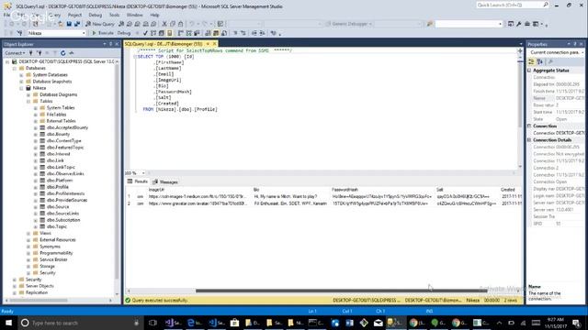588x330 pixels.
Task: Click the New Query toolbar button
Action: point(100,24)
